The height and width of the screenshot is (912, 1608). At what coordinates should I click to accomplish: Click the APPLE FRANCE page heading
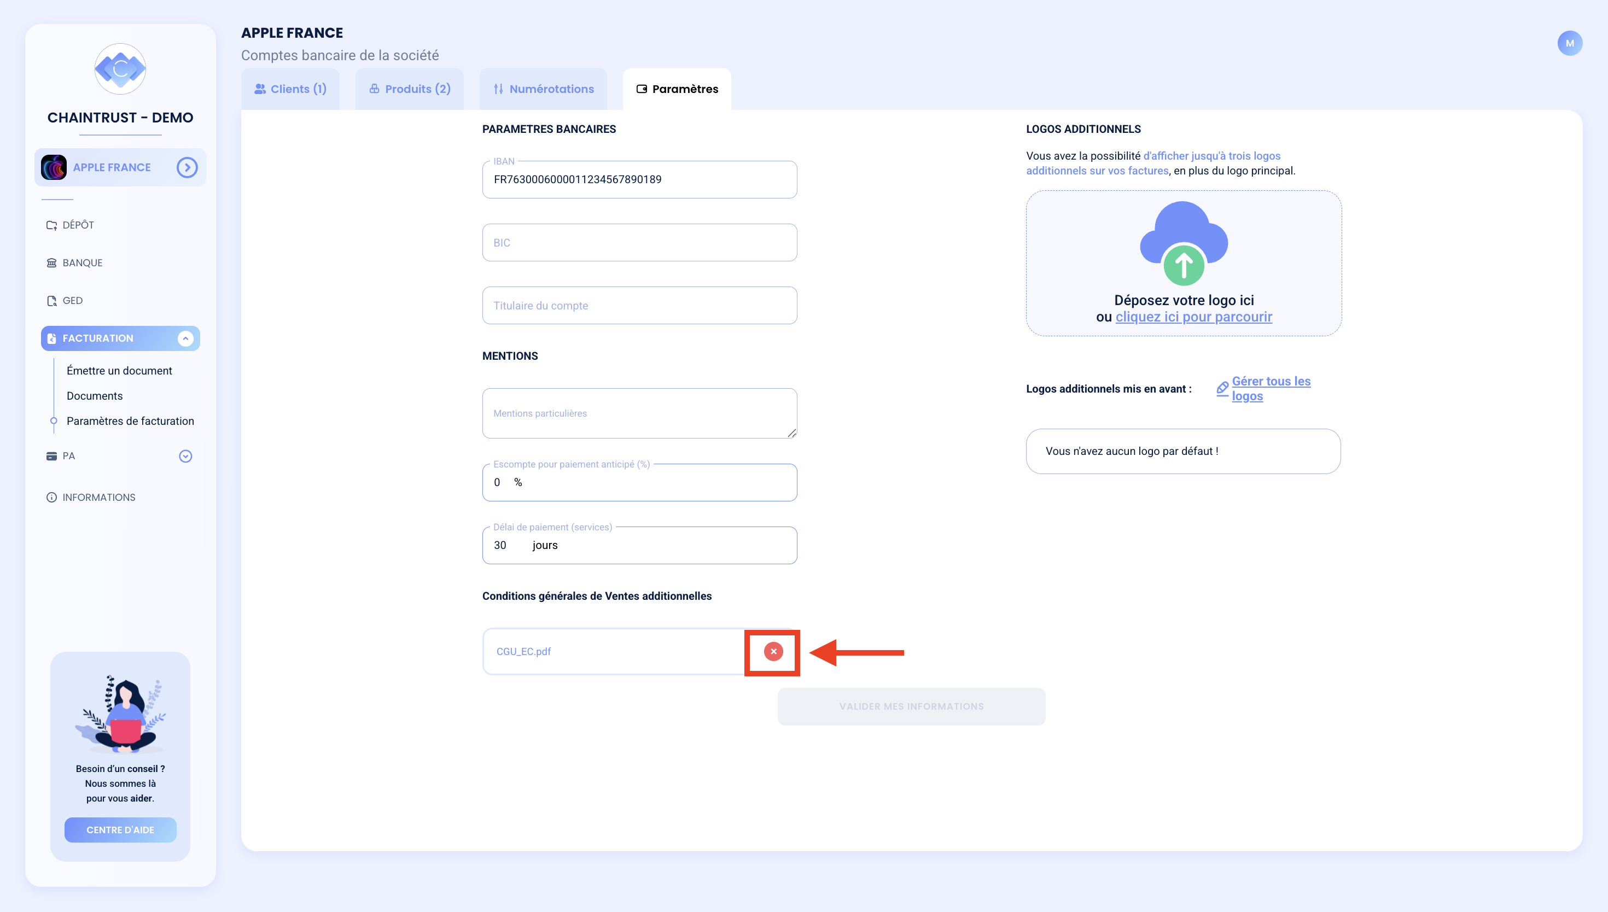(x=292, y=33)
